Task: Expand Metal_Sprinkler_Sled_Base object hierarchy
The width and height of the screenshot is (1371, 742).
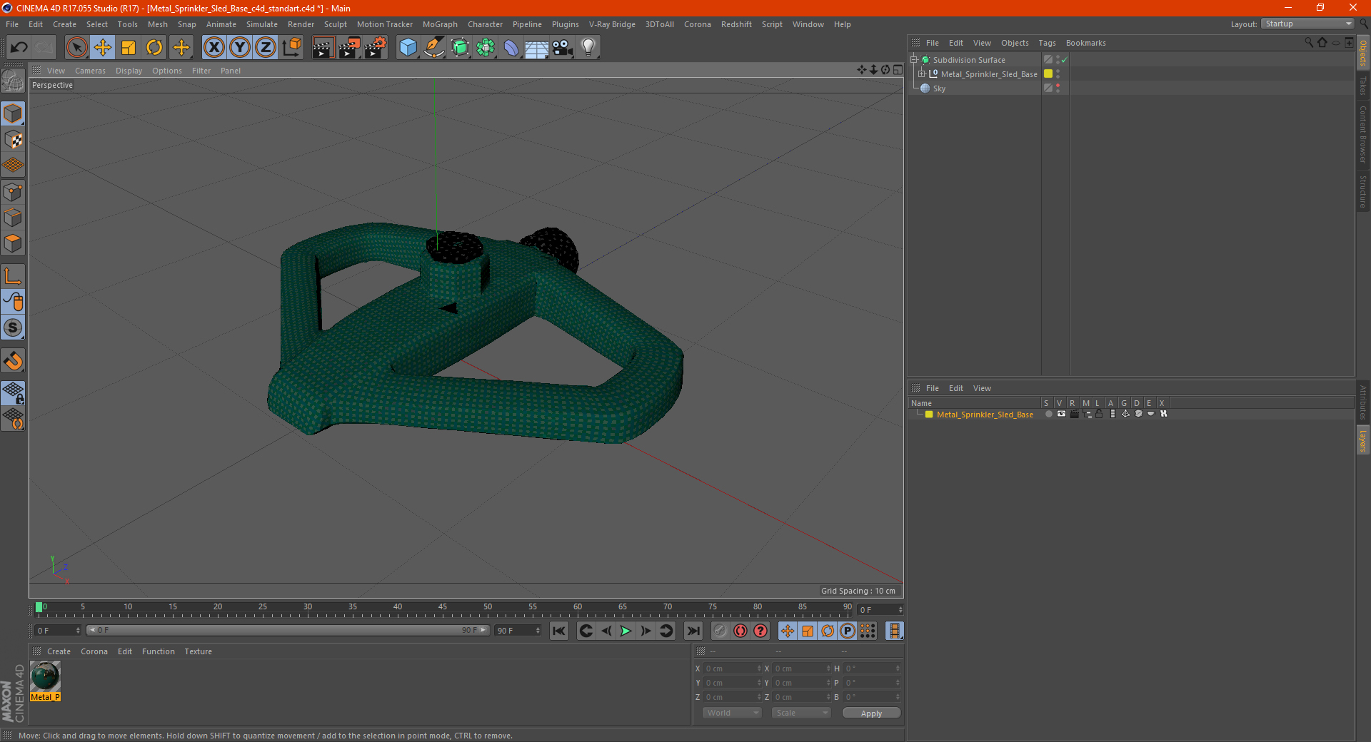Action: click(922, 74)
